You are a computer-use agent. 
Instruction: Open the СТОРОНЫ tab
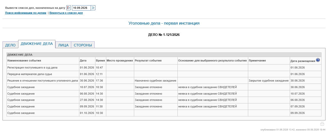83,45
